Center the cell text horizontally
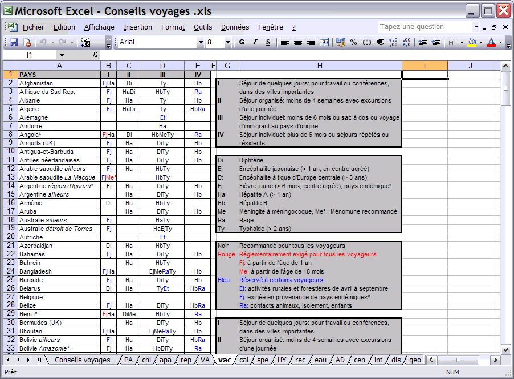 [x=297, y=42]
